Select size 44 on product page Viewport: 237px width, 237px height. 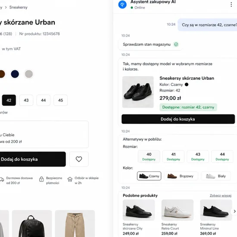click(x=44, y=100)
